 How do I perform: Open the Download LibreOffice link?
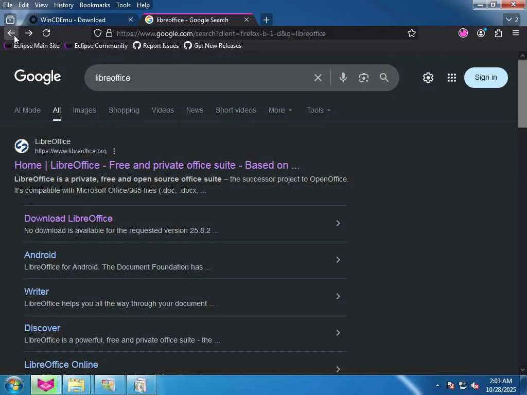(x=68, y=218)
